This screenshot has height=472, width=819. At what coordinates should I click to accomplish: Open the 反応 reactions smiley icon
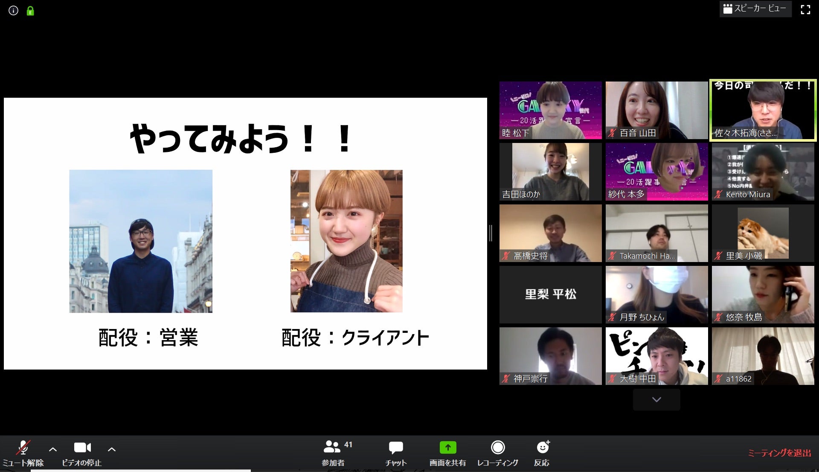(543, 447)
